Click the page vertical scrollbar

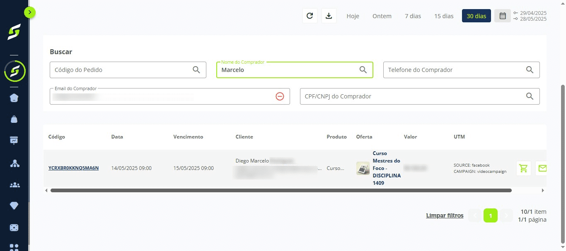click(562, 163)
